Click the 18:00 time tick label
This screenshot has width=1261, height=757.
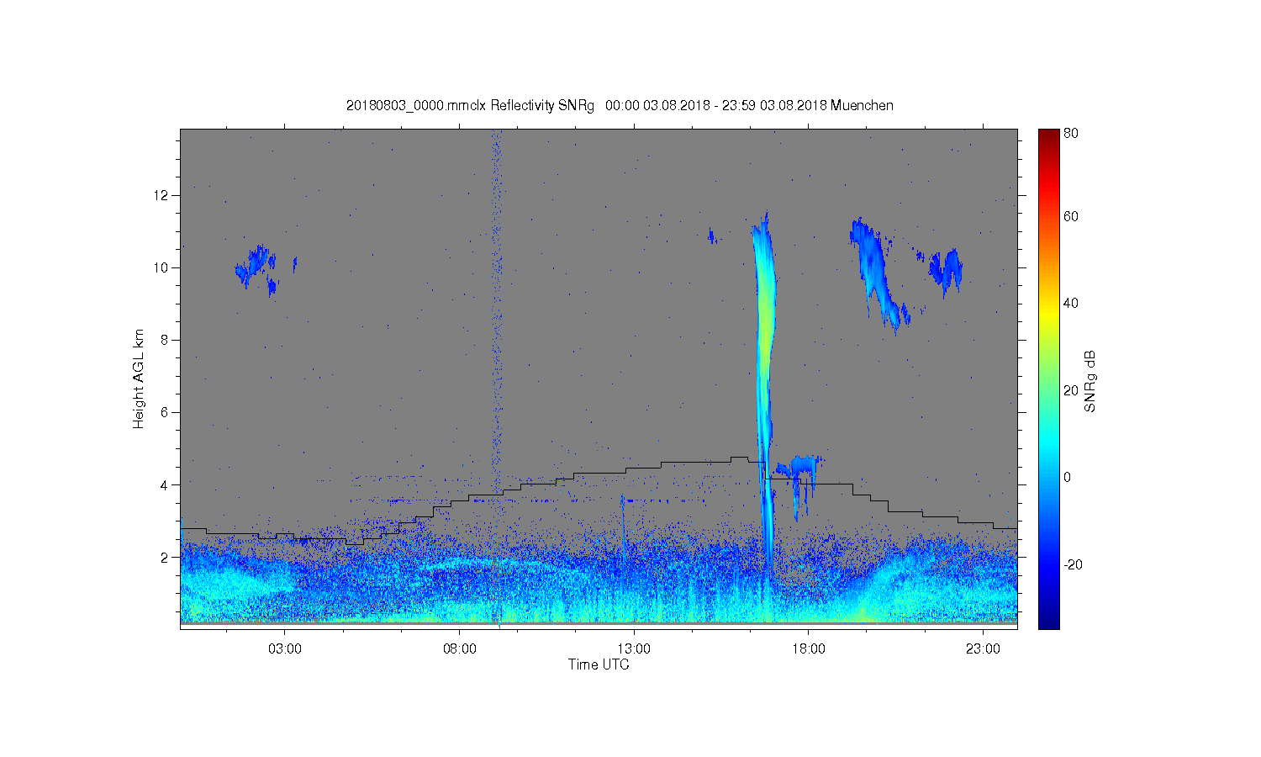coord(809,649)
